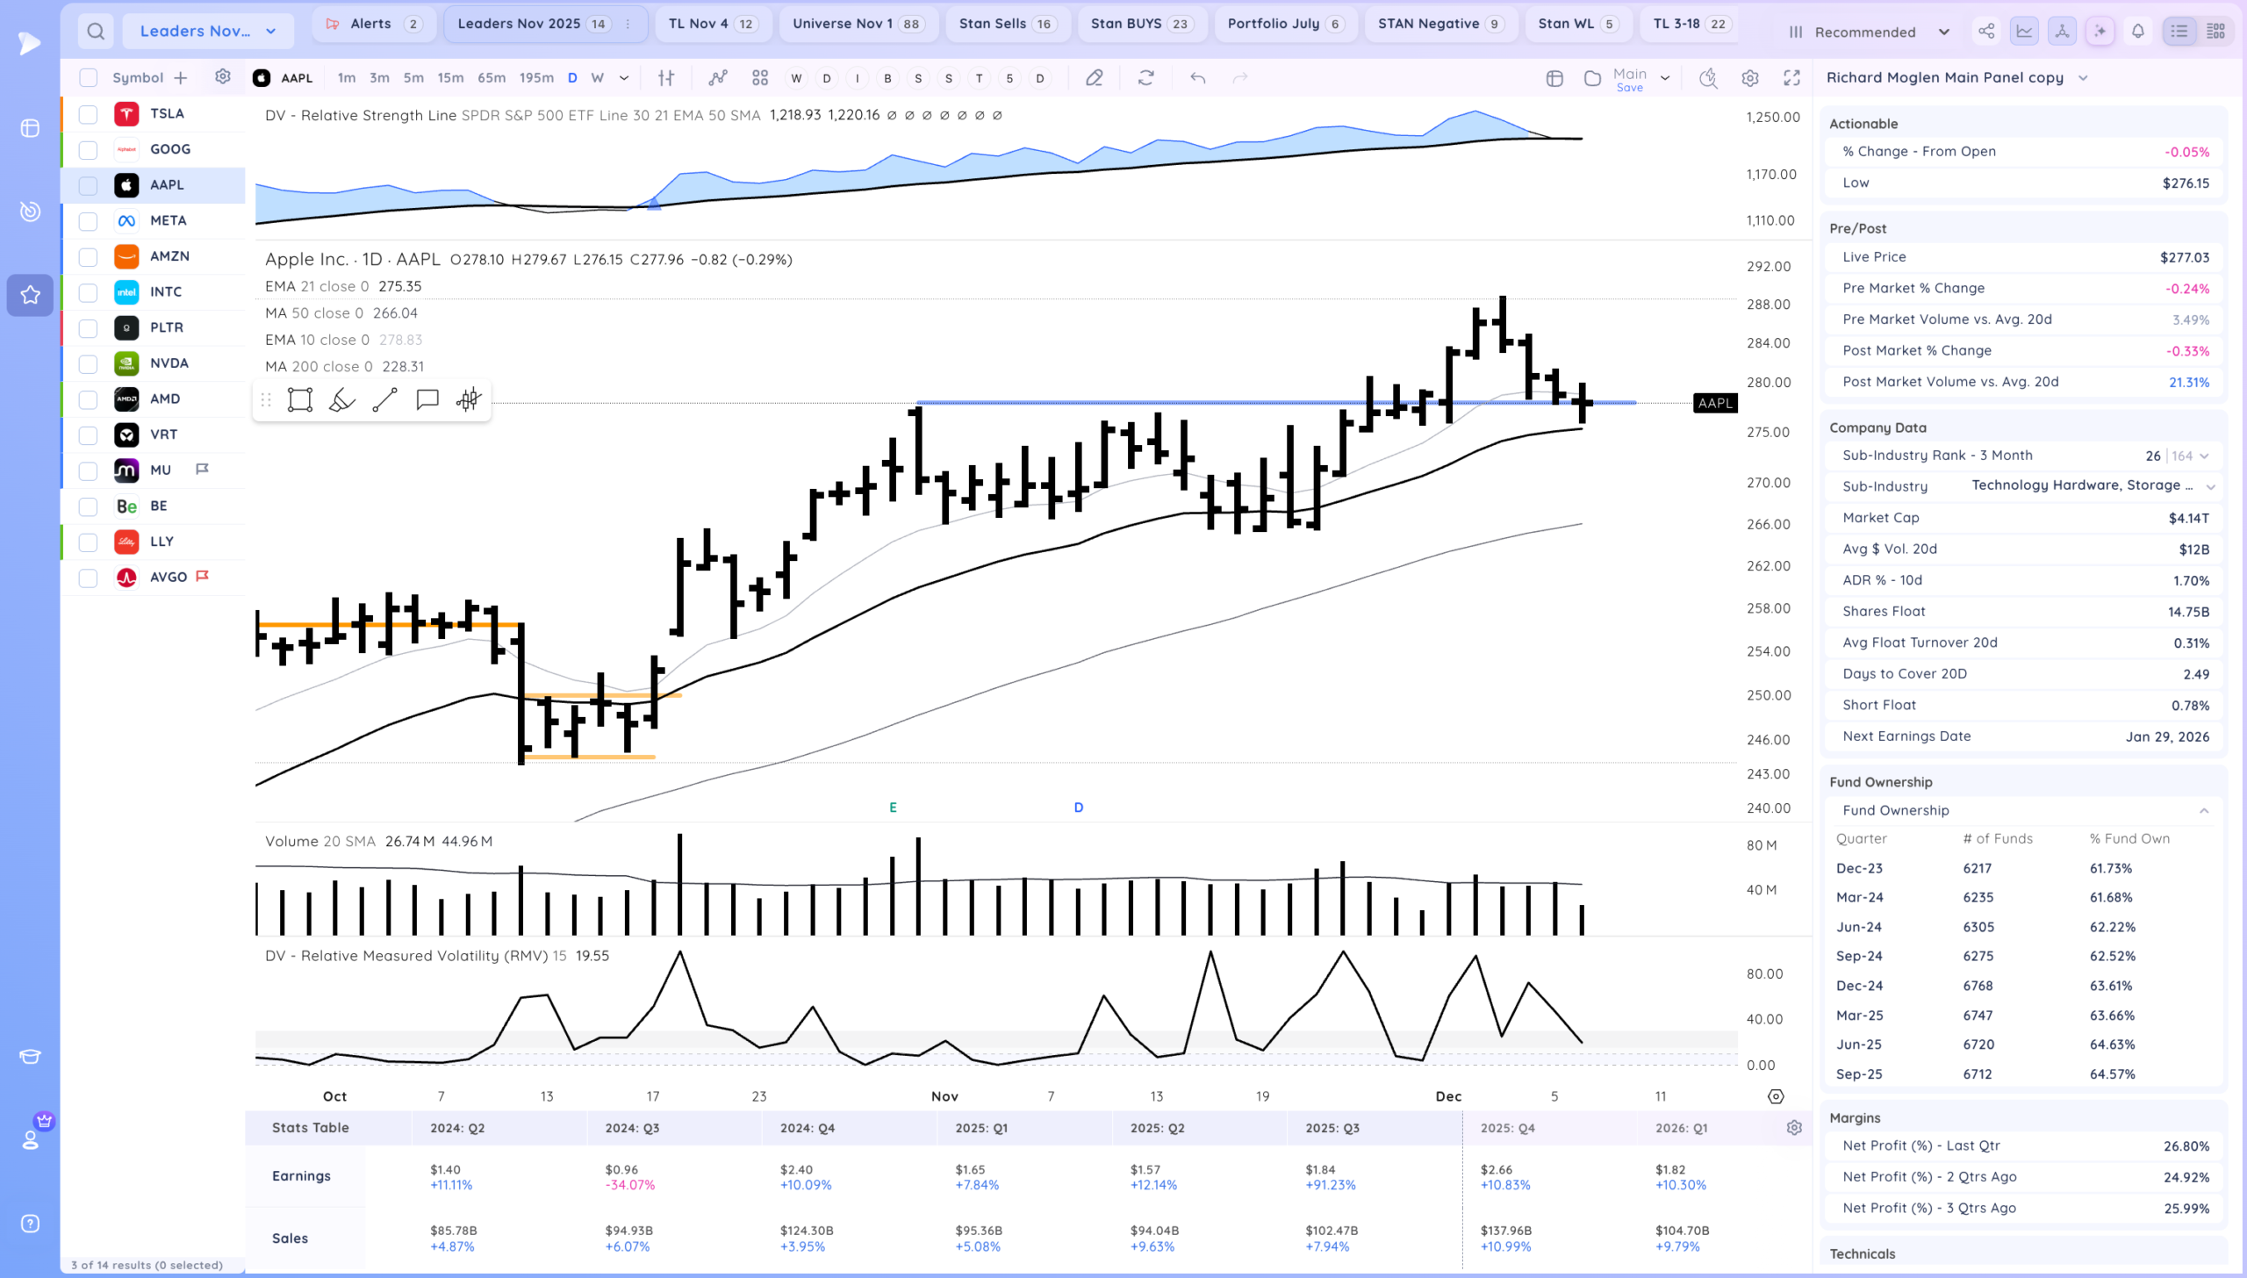Select the 65m timeframe button
The width and height of the screenshot is (2247, 1278).
click(492, 78)
